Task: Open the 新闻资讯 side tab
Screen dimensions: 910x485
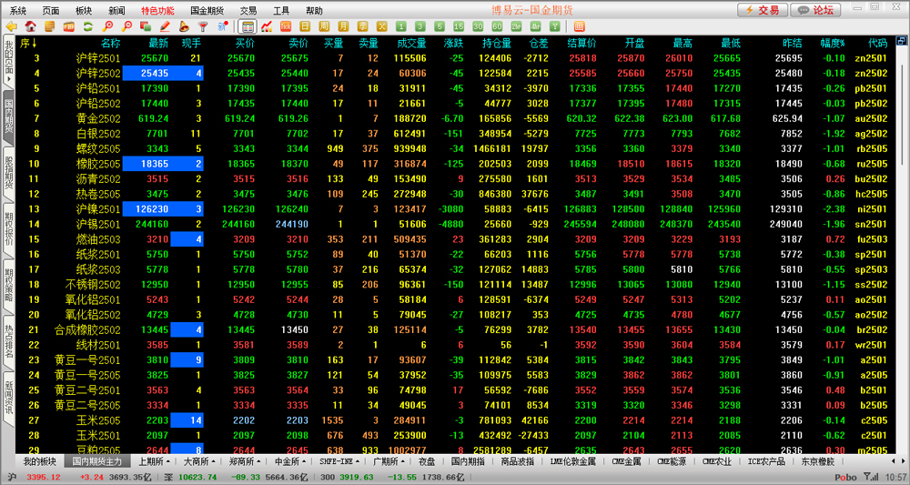Action: pos(8,397)
